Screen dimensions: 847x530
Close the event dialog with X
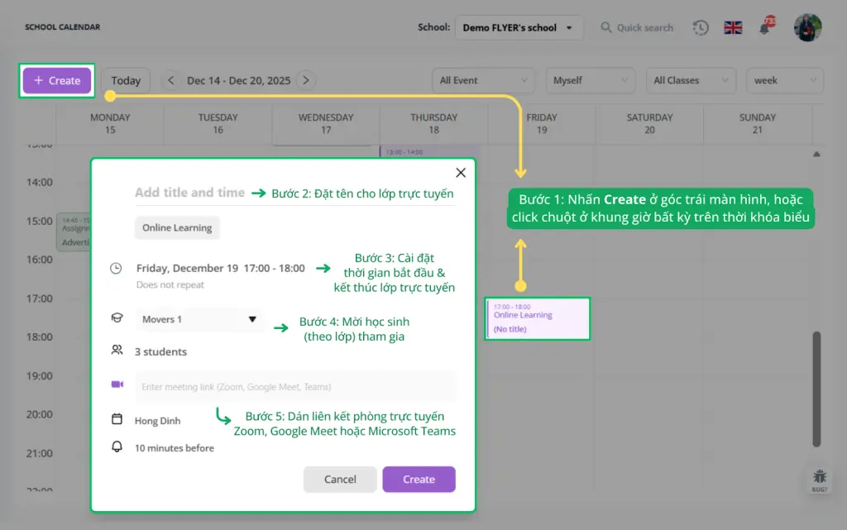(x=461, y=173)
